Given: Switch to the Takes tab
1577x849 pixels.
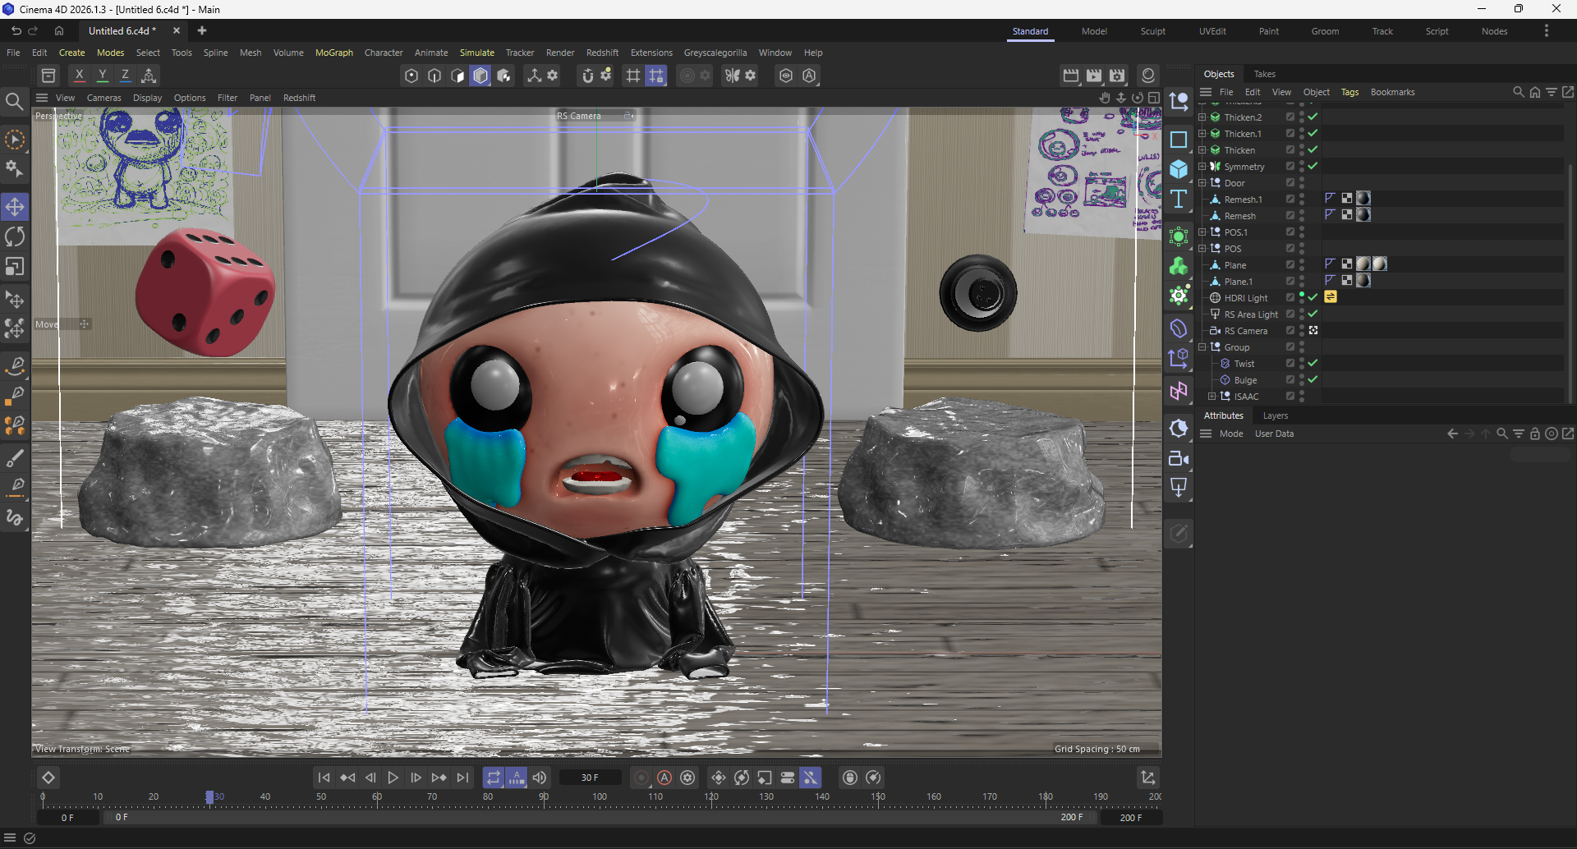Looking at the screenshot, I should [x=1265, y=74].
